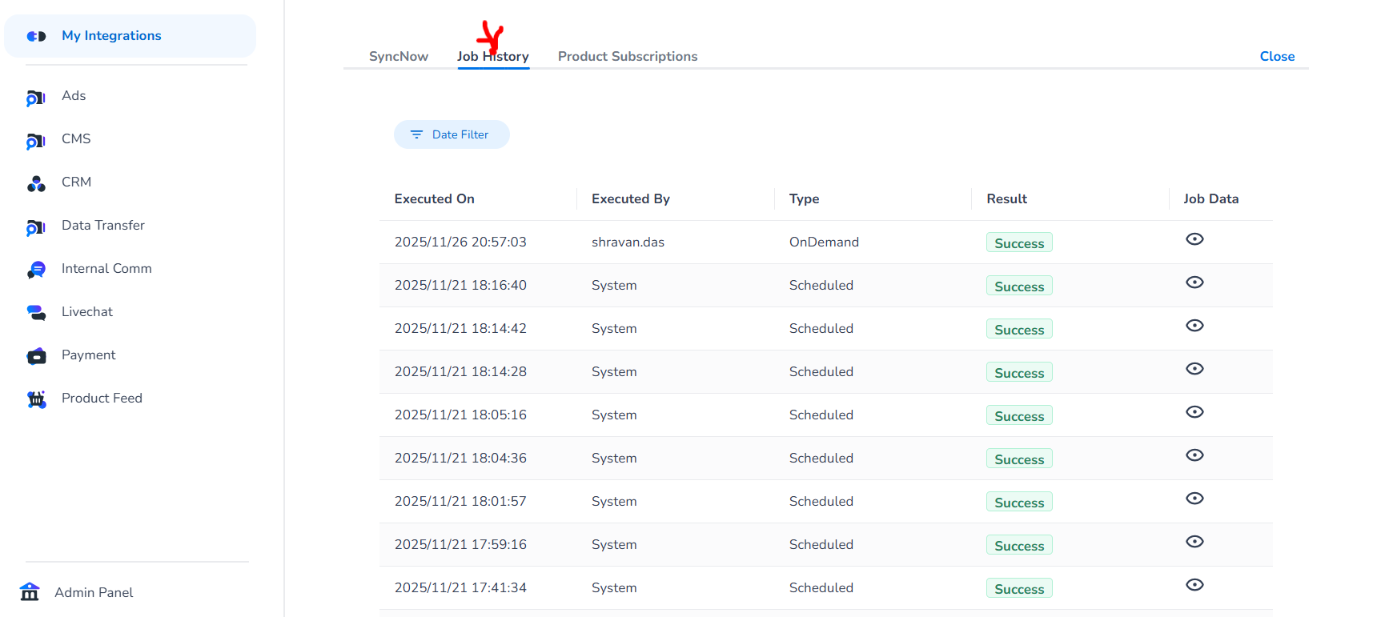Go to My Integrations
This screenshot has width=1385, height=617.
pos(130,36)
